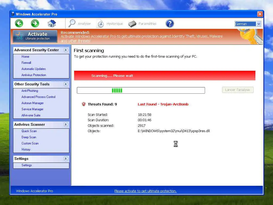Click 'Windows Accelerator Pro' in status bar
The height and width of the screenshot is (205, 273).
(34, 191)
